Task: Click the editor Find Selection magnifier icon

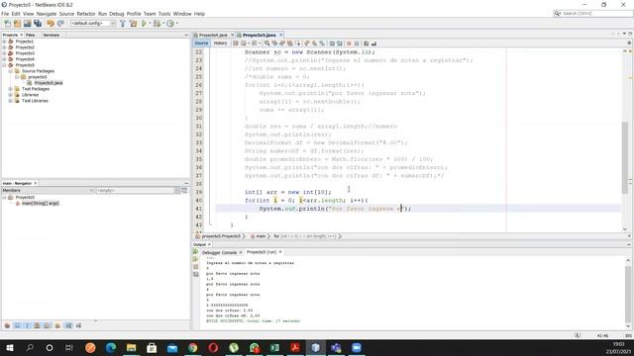Action: (266, 44)
